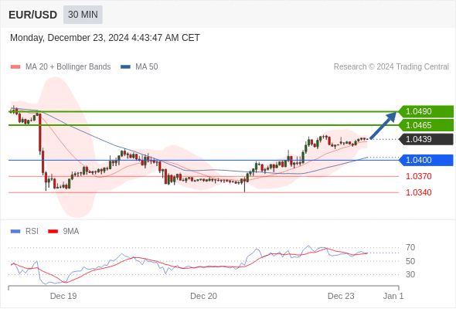This screenshot has height=309, width=456.
Task: Click the RSI legend blue swatch
Action: pyautogui.click(x=15, y=232)
